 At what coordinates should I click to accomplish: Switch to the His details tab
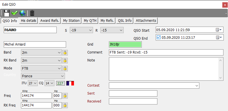pyautogui.click(x=28, y=21)
